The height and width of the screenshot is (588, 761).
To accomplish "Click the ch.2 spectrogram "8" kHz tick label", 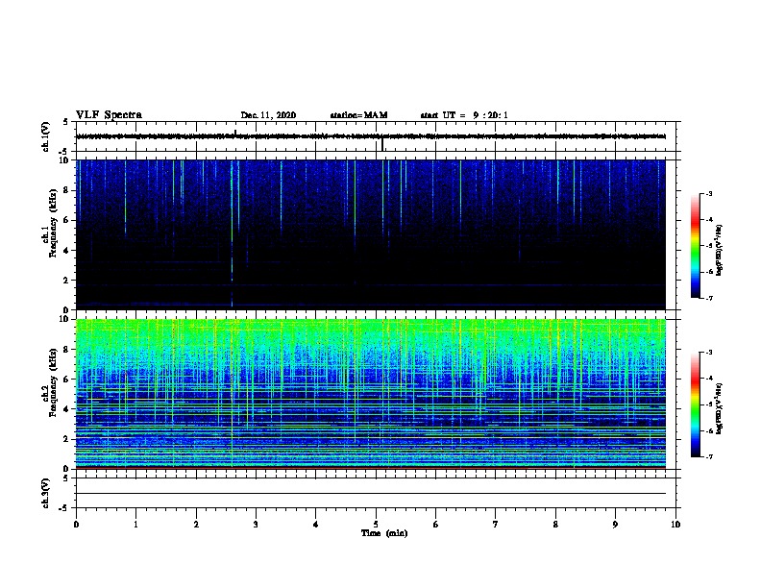I will pos(66,350).
